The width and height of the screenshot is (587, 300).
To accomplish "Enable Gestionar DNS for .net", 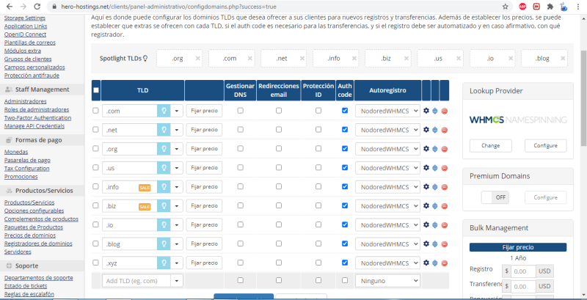I will pyautogui.click(x=241, y=129).
